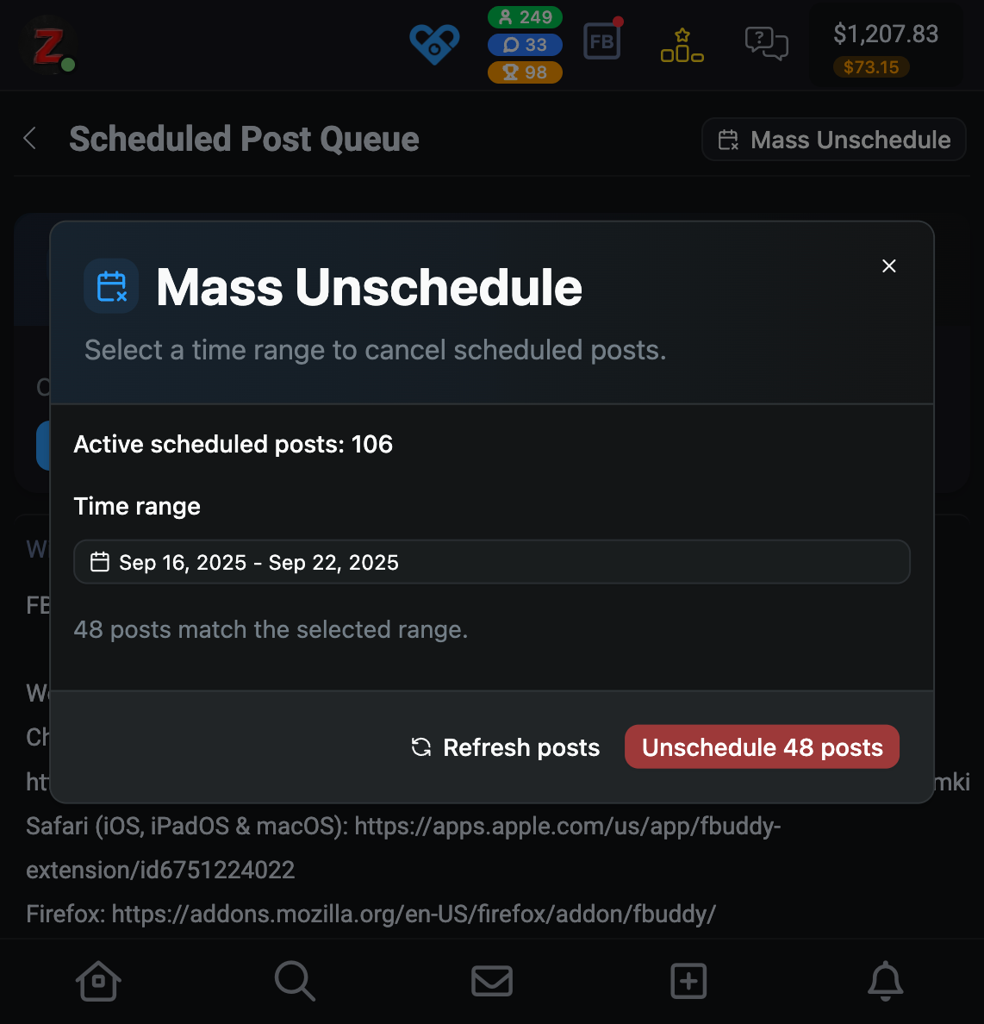The width and height of the screenshot is (984, 1024).
Task: Click the circular refresh arrows icon
Action: click(x=420, y=747)
